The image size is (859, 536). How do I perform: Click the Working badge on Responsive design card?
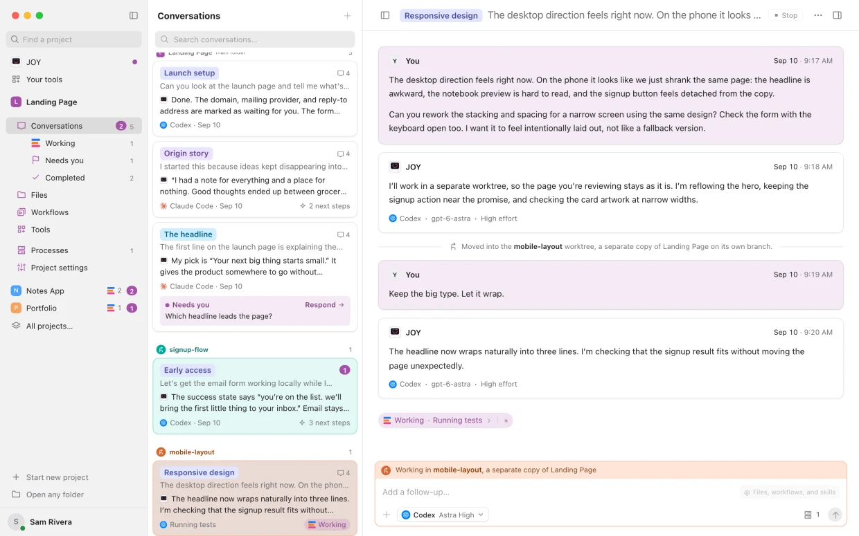pos(327,525)
